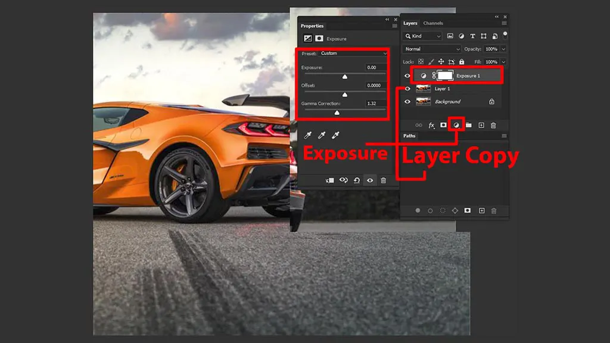Open the Opacity slider dropdown arrow
This screenshot has height=343, width=610.
[503, 49]
